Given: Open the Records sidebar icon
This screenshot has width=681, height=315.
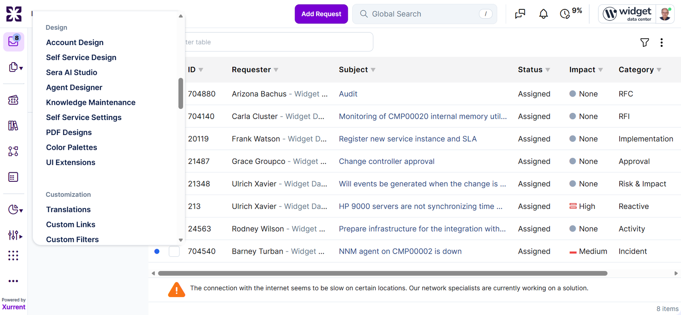Looking at the screenshot, I should [15, 67].
